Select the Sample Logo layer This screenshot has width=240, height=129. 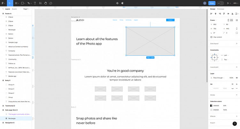click(16, 42)
